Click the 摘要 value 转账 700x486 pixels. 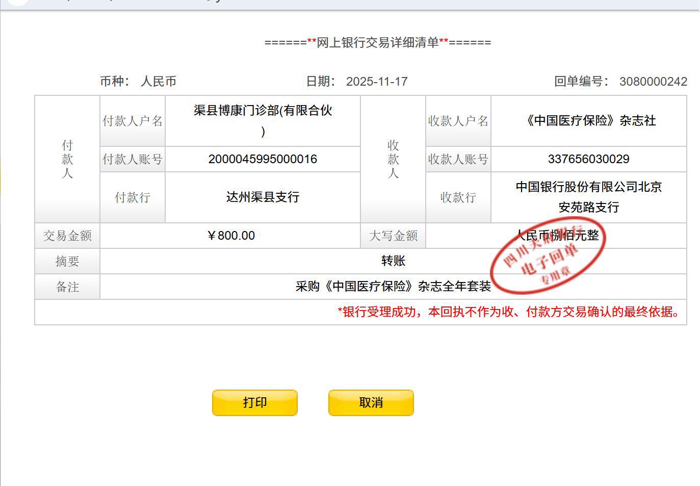(393, 261)
